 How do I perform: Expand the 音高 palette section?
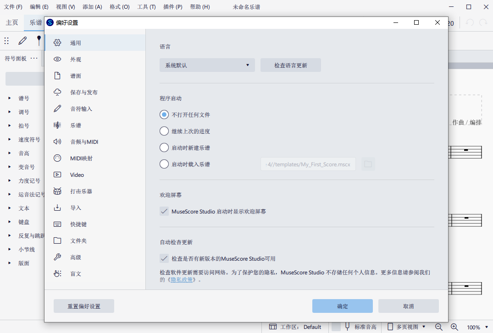(10, 153)
